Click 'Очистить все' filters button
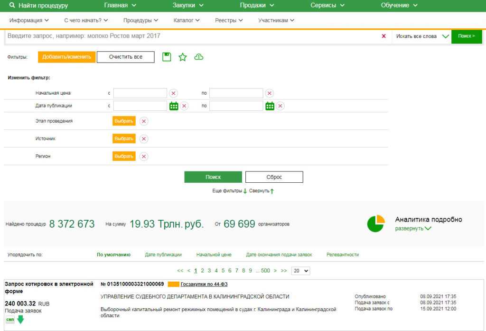 pos(125,57)
